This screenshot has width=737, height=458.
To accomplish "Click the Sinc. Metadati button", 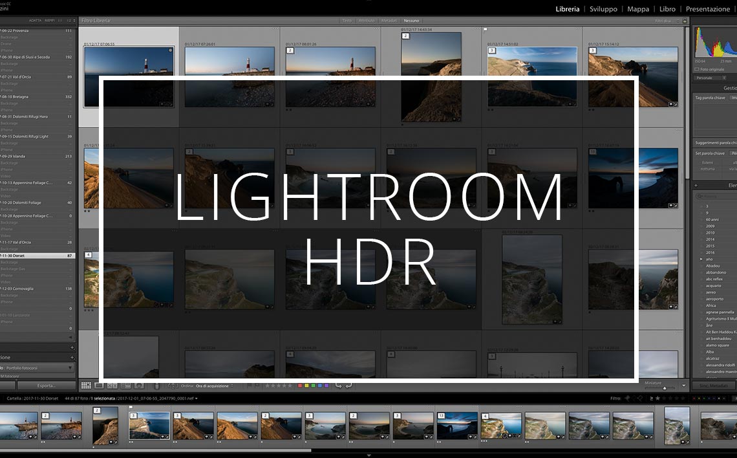I will pyautogui.click(x=714, y=386).
